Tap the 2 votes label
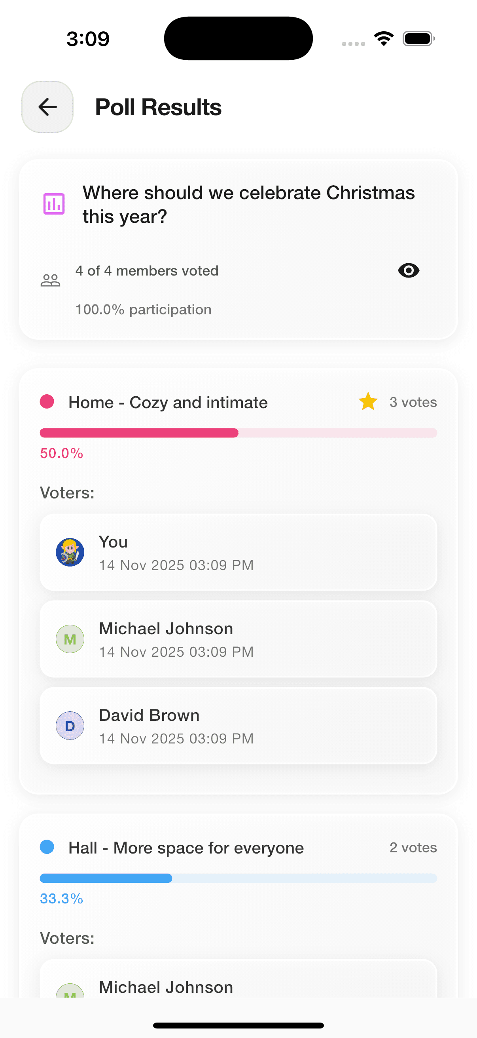The width and height of the screenshot is (477, 1038). click(413, 848)
